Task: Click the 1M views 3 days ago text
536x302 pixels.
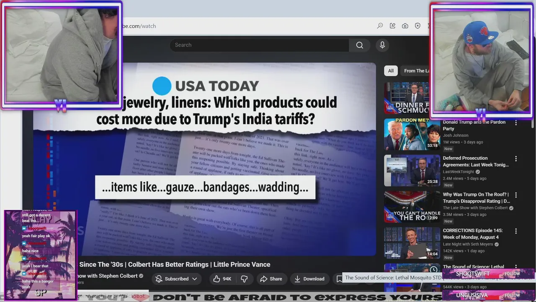Action: coord(463,142)
